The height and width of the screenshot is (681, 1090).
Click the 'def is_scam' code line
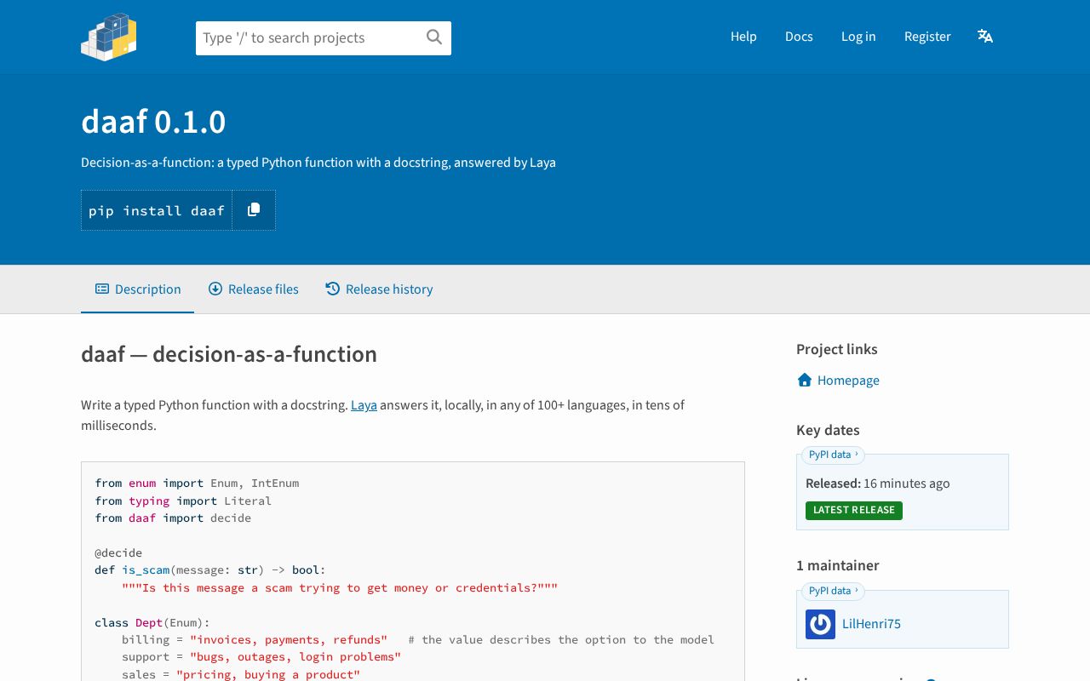click(210, 570)
